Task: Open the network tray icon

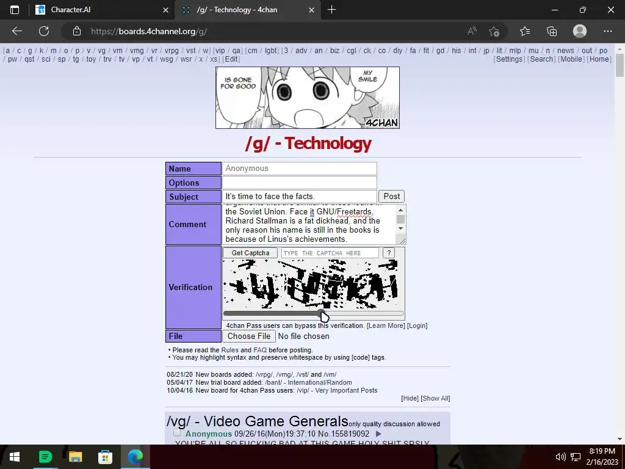Action: coord(576,457)
